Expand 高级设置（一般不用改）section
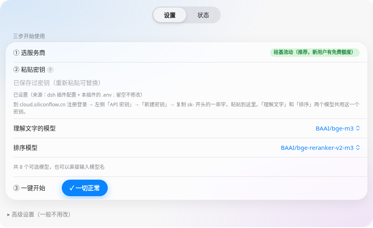The height and width of the screenshot is (228, 373). pyautogui.click(x=39, y=215)
